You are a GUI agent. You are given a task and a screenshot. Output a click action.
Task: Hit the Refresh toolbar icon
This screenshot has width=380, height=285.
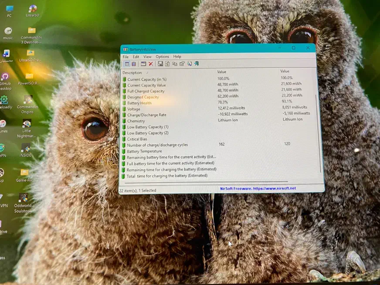(167, 64)
